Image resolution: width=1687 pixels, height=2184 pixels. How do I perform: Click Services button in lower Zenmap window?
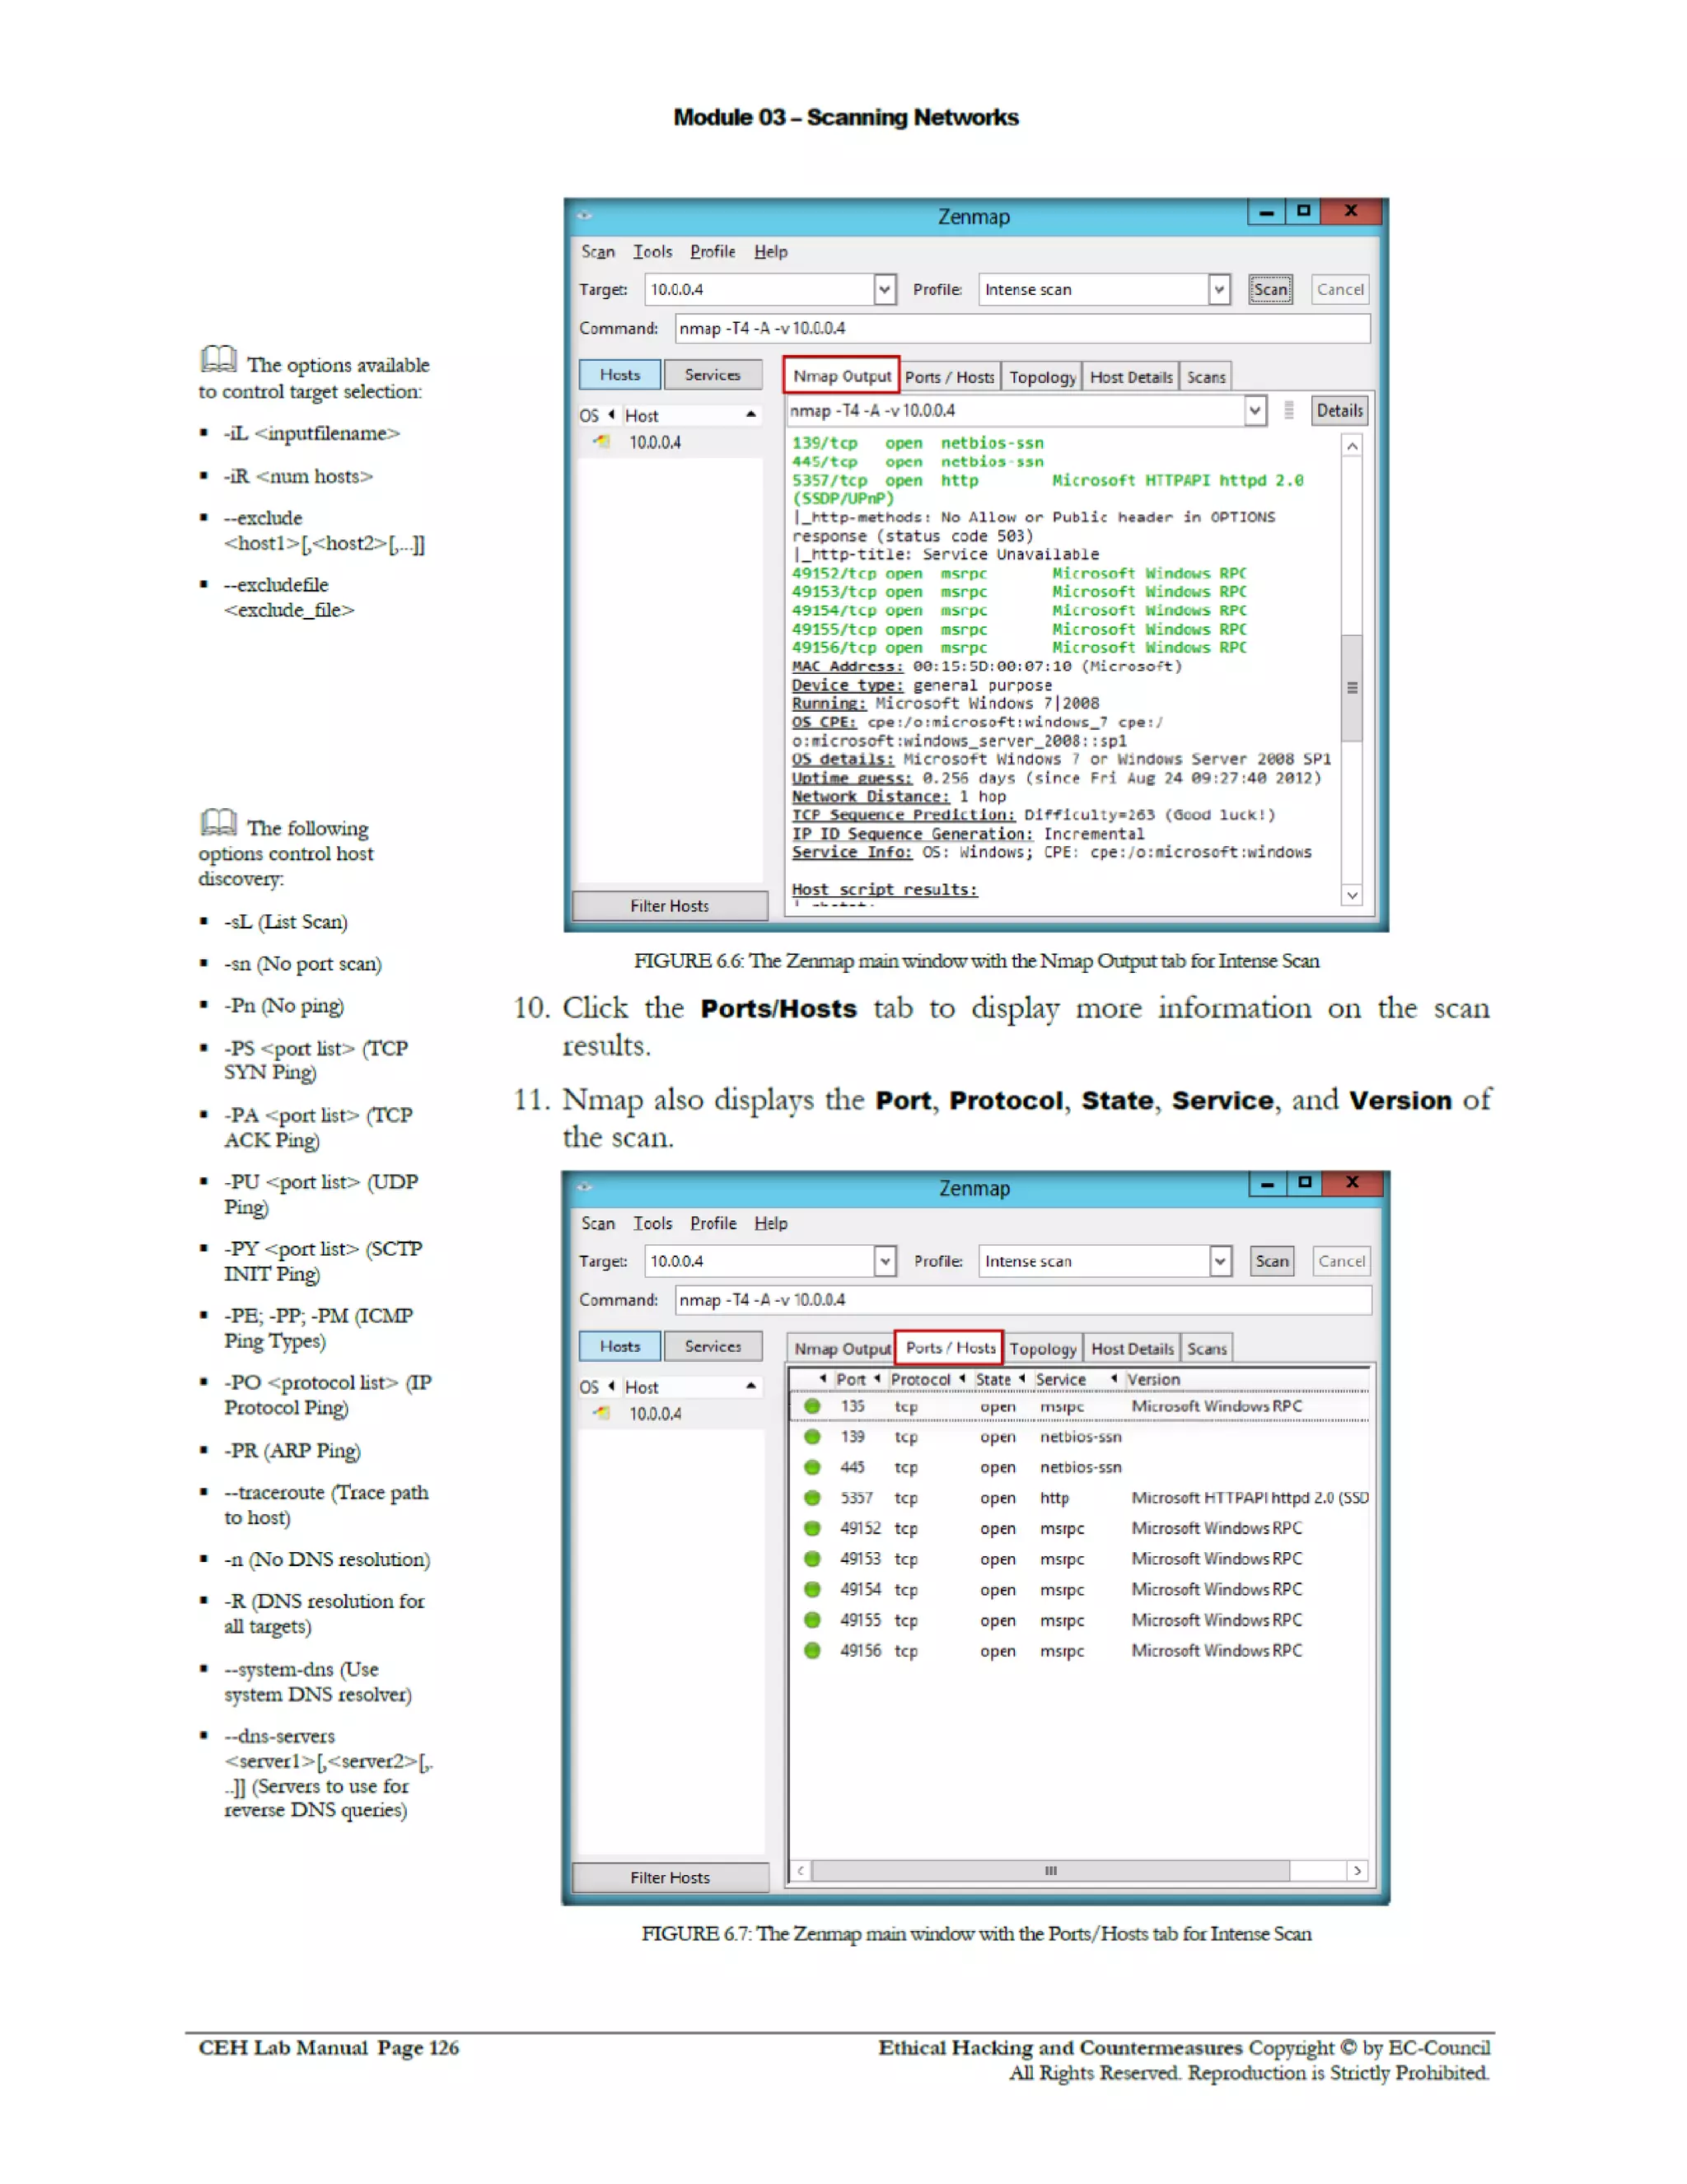pyautogui.click(x=713, y=1346)
